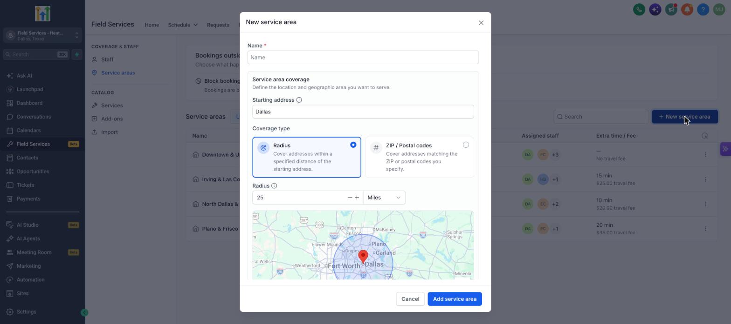The height and width of the screenshot is (324, 731).
Task: Open the Requests tab
Action: 218,25
